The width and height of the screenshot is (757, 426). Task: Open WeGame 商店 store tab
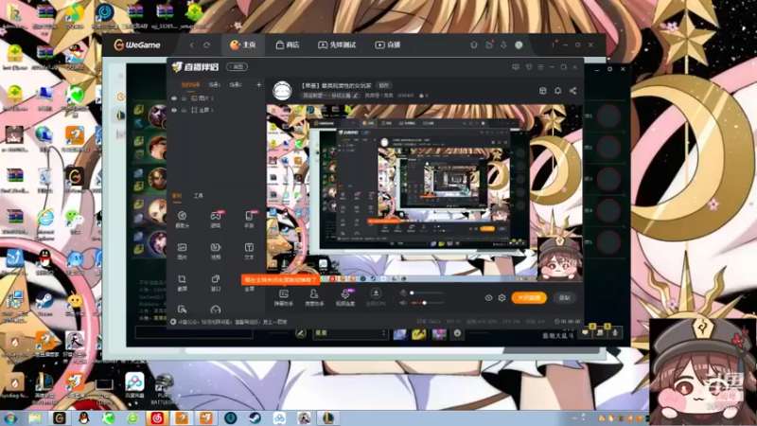[x=288, y=44]
